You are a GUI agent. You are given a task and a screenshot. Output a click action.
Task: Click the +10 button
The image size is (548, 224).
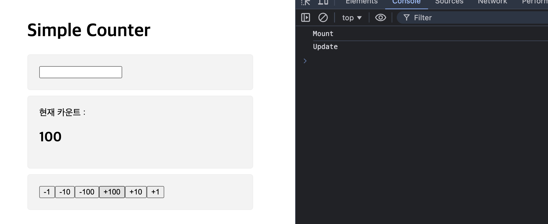coord(136,192)
